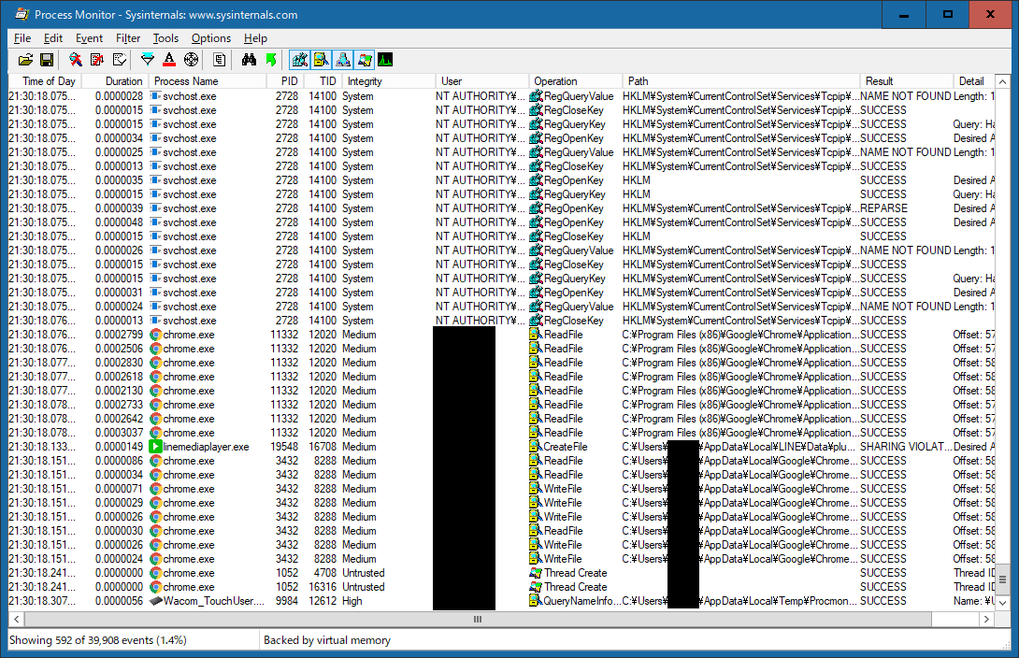1019x658 pixels.
Task: Click the chrome.exe icon in the 0.0002799 row
Action: (155, 335)
